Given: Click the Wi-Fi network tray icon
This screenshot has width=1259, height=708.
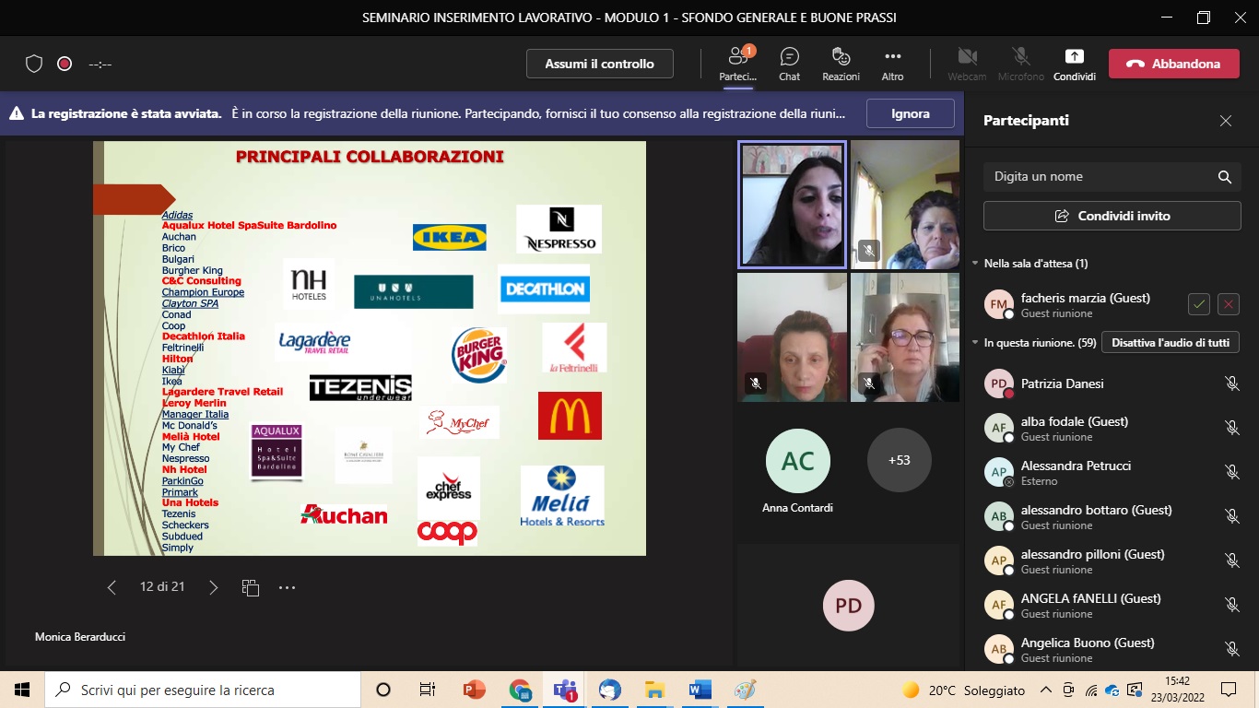Looking at the screenshot, I should (1090, 690).
